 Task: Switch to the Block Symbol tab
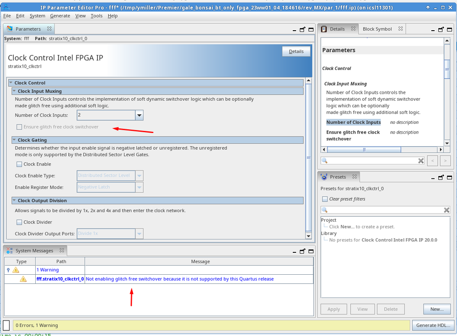(x=377, y=29)
